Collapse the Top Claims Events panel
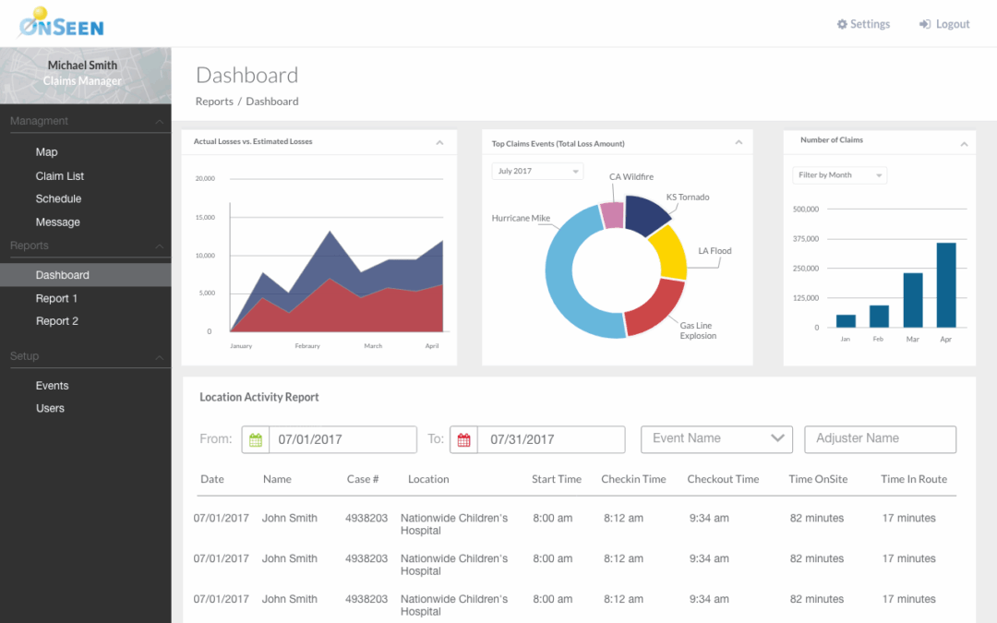Image resolution: width=997 pixels, height=623 pixels. point(739,143)
